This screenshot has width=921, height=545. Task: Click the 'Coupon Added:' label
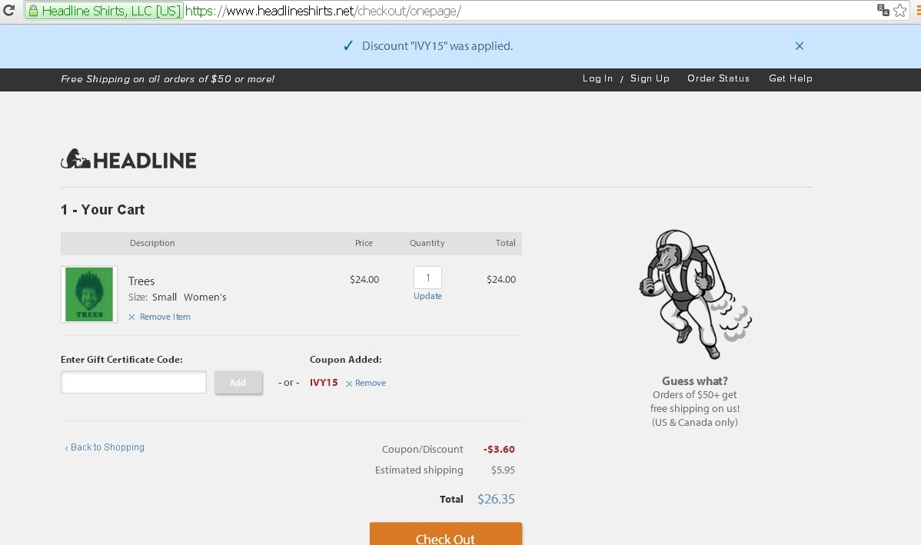click(345, 360)
